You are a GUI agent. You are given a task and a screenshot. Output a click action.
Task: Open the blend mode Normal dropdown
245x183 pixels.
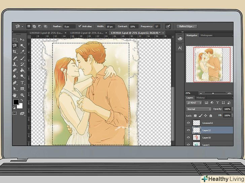point(199,109)
